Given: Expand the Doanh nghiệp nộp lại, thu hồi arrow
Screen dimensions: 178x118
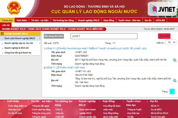Looking at the screenshot, I should click(40, 43).
